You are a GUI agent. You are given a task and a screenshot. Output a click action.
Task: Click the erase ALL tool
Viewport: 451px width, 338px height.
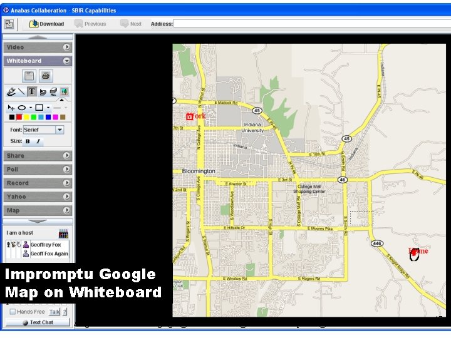(x=53, y=91)
